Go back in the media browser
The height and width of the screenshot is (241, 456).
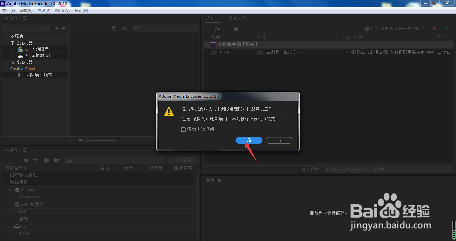(x=57, y=29)
